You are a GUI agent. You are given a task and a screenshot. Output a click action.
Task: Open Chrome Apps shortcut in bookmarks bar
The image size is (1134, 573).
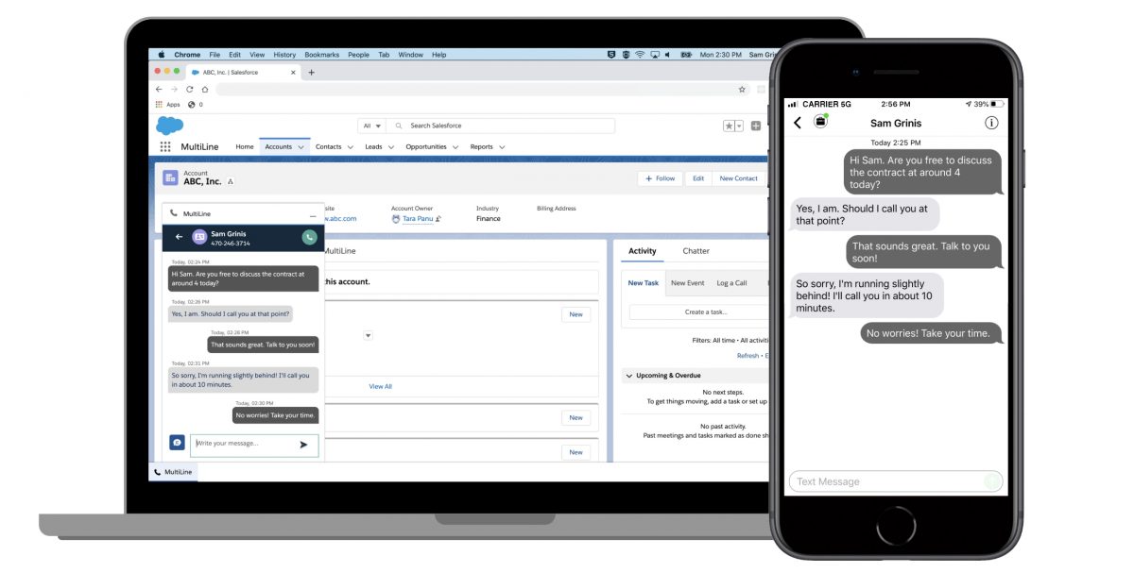coord(167,105)
